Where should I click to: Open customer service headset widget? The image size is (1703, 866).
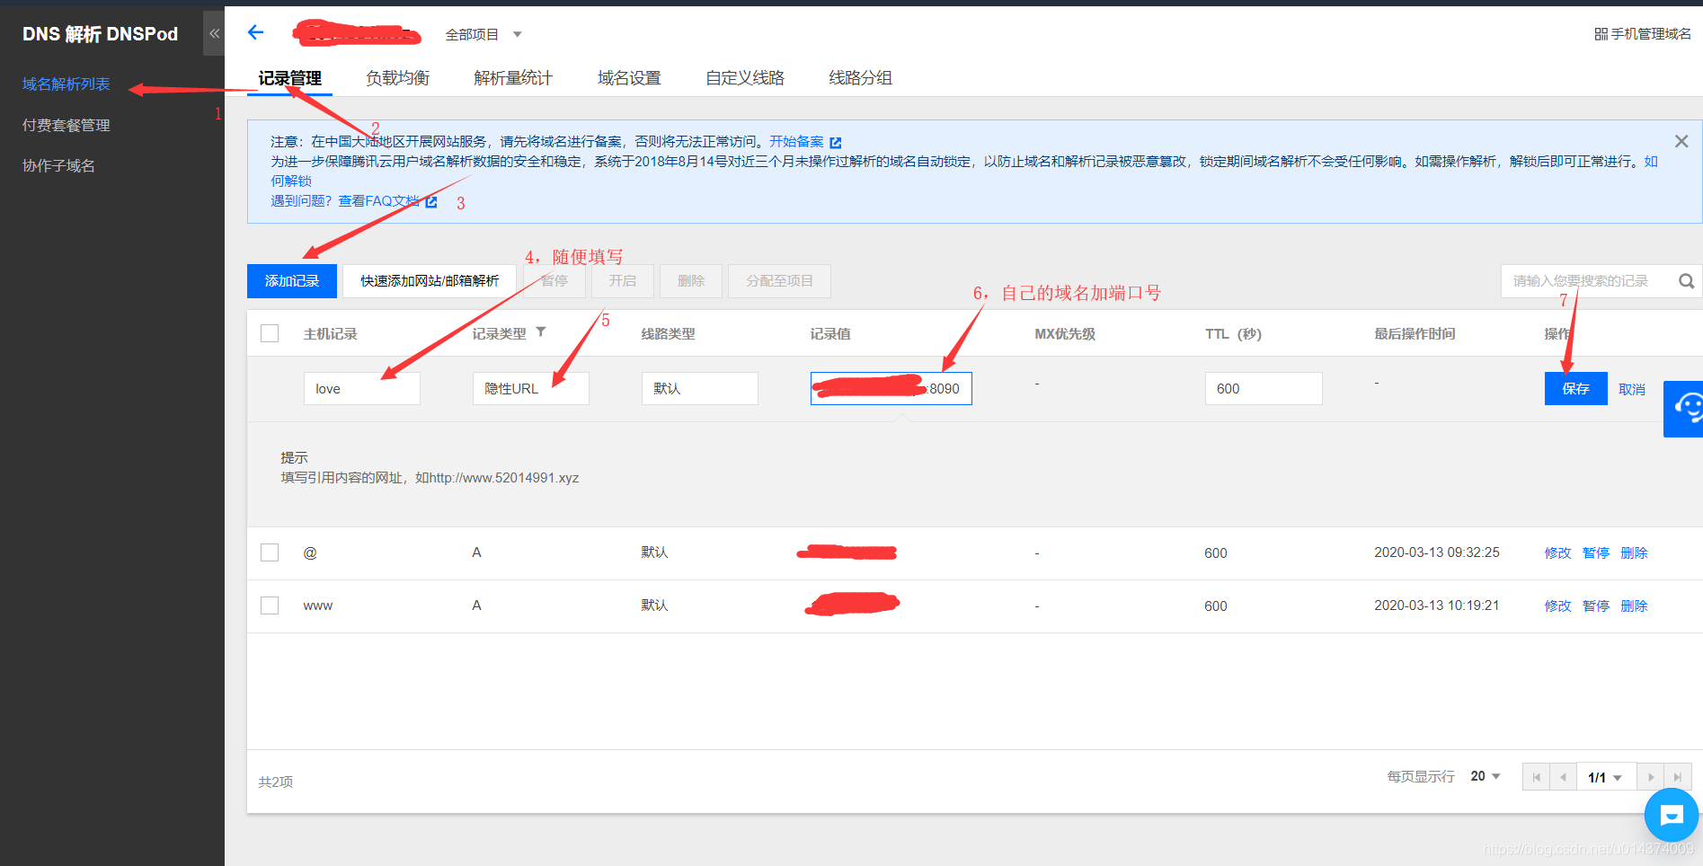click(x=1684, y=409)
